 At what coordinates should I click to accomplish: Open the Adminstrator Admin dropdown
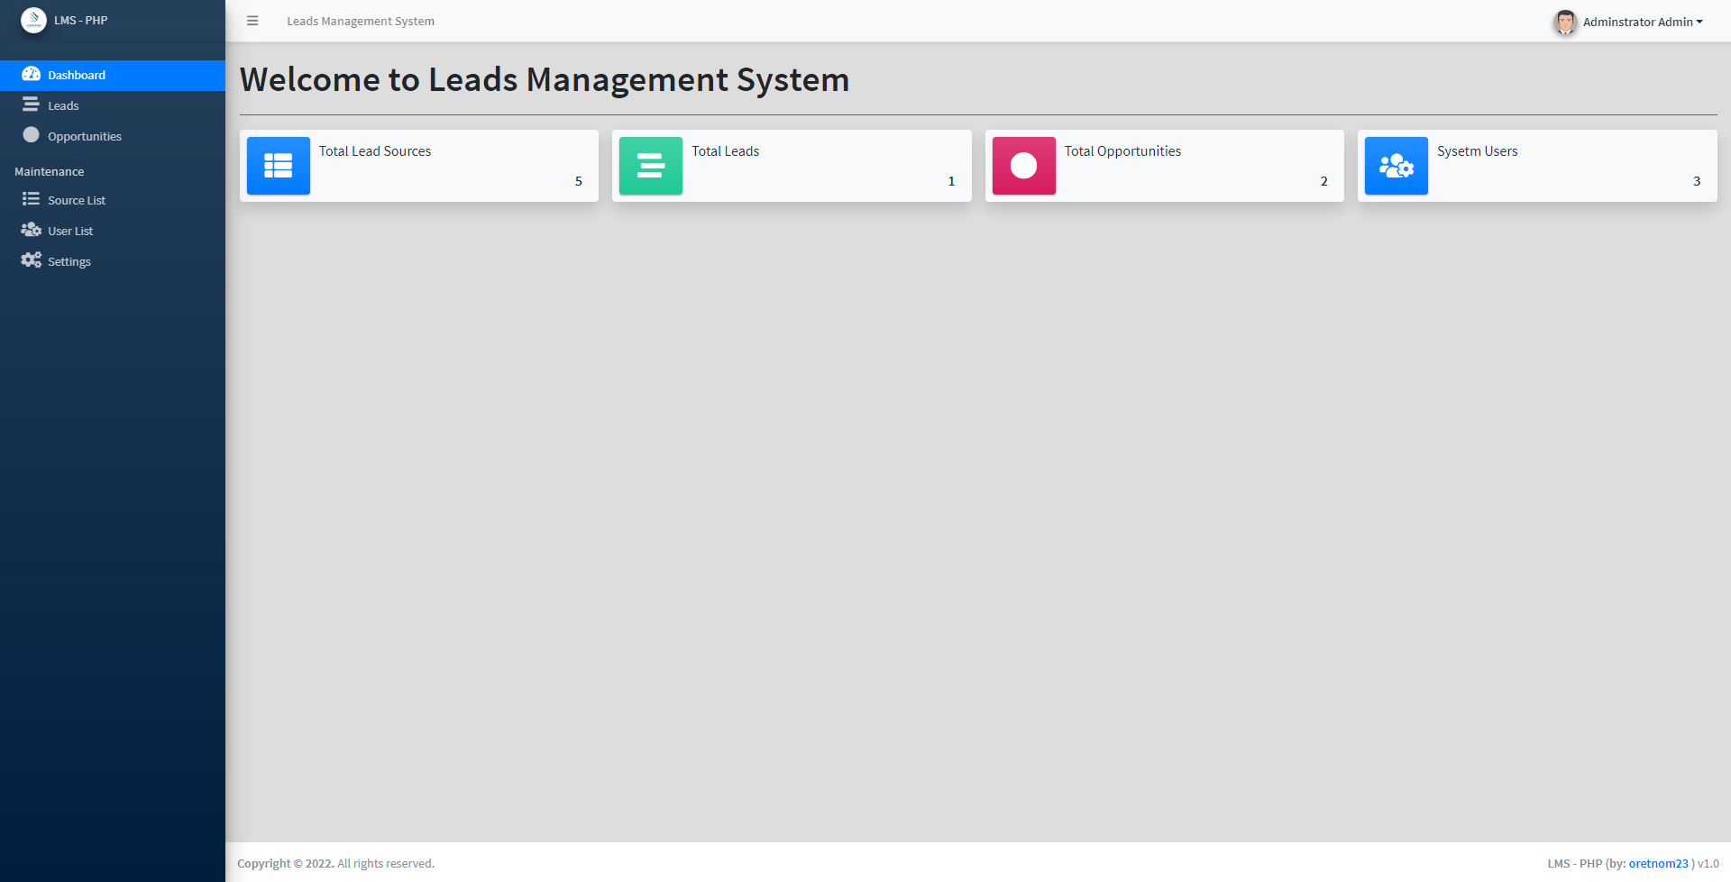(x=1643, y=22)
